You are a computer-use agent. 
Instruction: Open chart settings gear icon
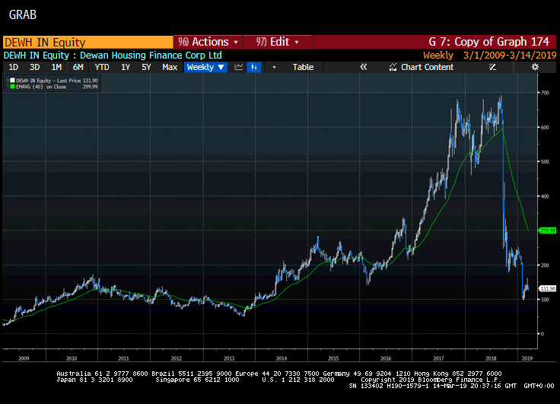coord(535,67)
